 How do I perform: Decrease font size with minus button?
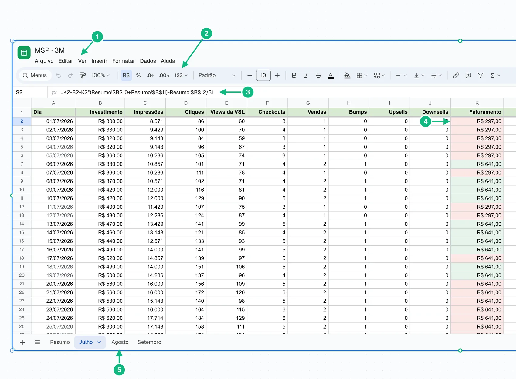coord(250,75)
